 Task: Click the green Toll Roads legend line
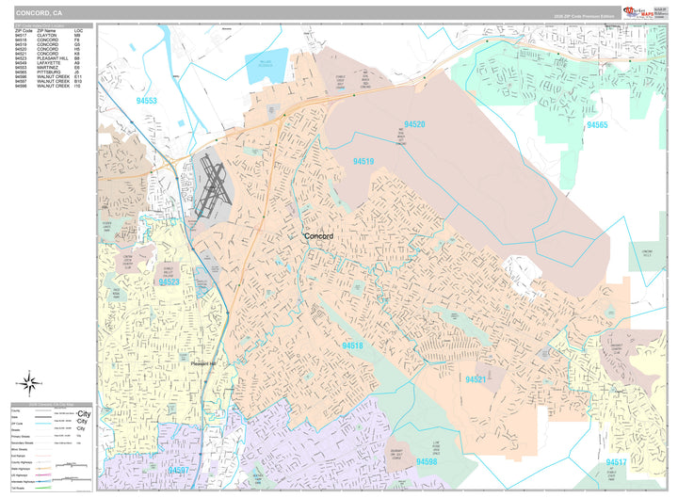tap(43, 488)
